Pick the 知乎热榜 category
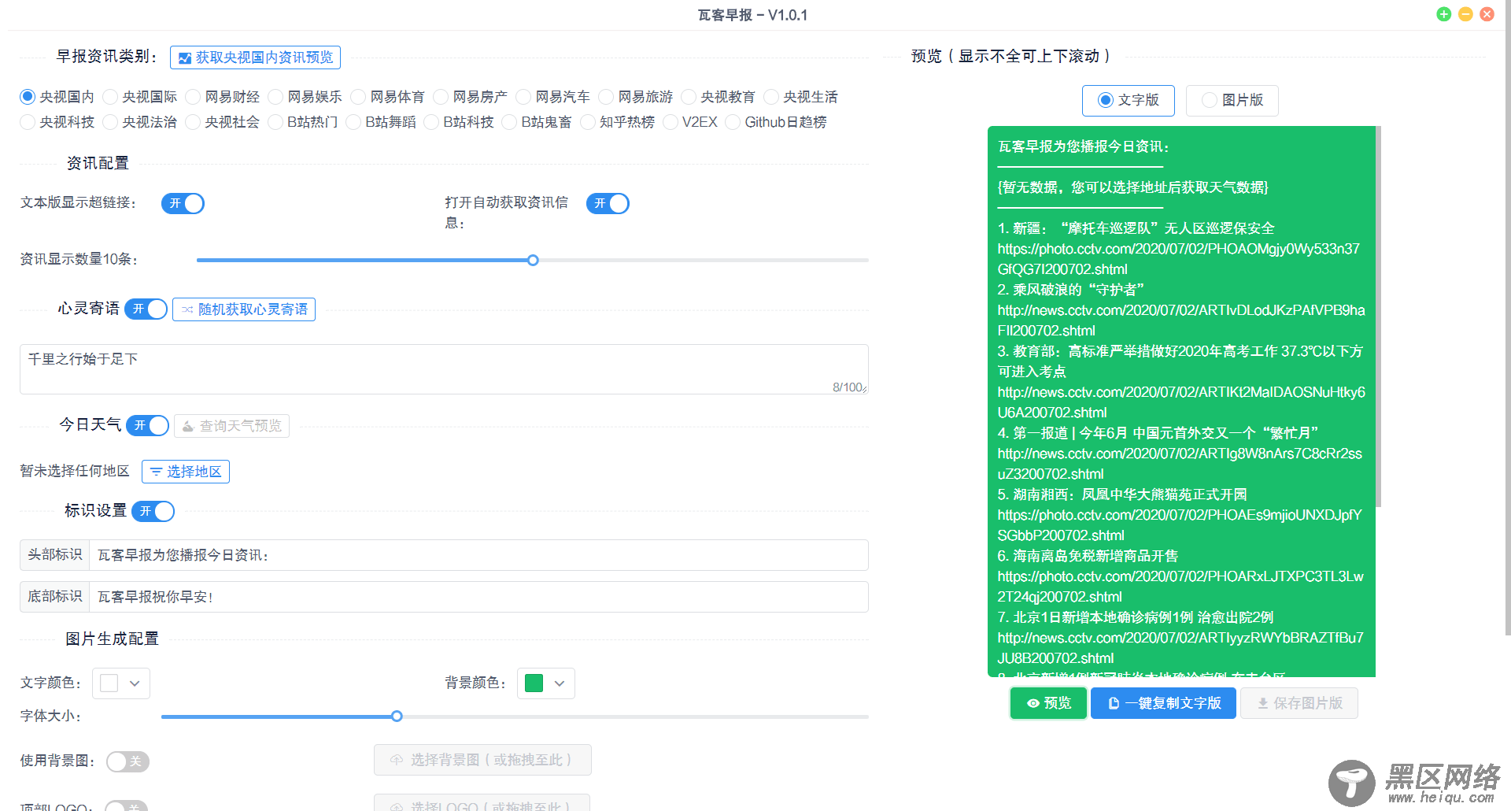The height and width of the screenshot is (811, 1511). point(617,122)
